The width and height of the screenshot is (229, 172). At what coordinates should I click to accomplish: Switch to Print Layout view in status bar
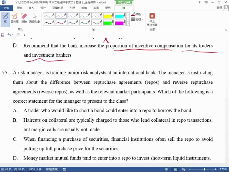[x=175, y=169]
